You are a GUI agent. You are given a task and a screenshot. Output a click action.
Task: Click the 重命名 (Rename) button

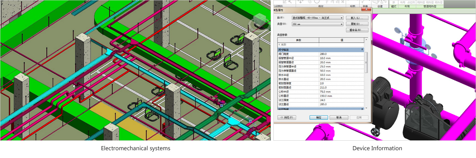[x=357, y=30]
